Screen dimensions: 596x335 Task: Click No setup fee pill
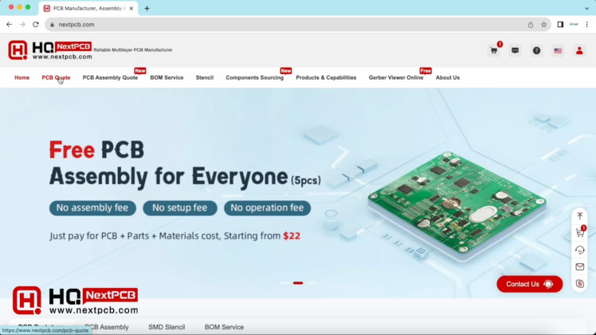(x=180, y=208)
